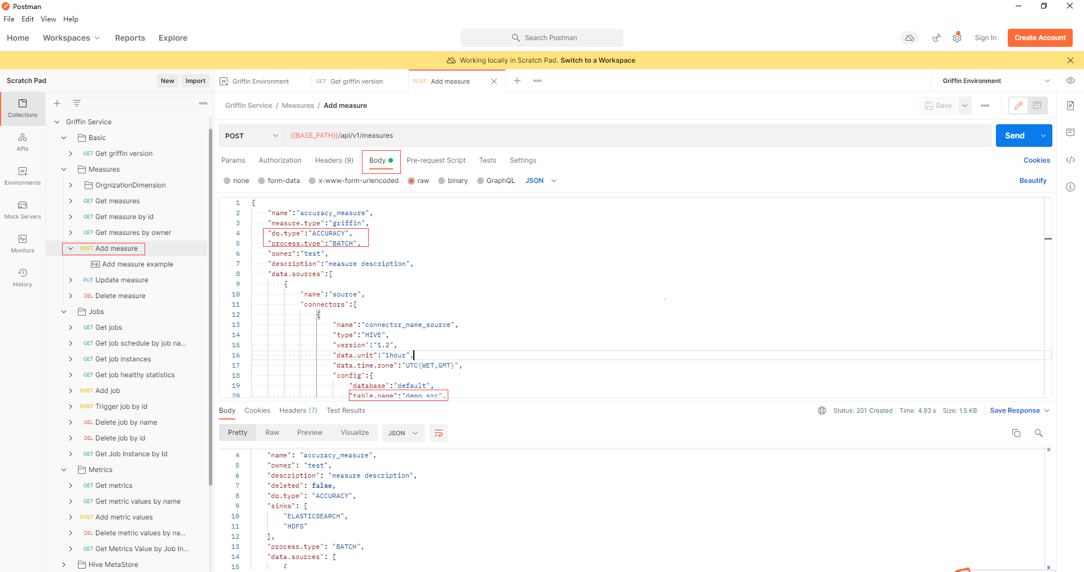Close the Add measure tab
1084x572 pixels.
[494, 81]
